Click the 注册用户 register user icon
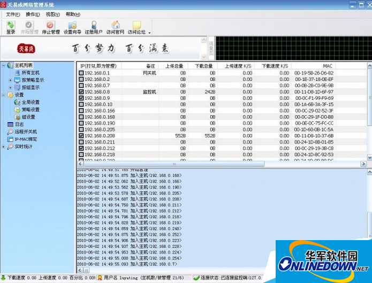 pos(94,26)
